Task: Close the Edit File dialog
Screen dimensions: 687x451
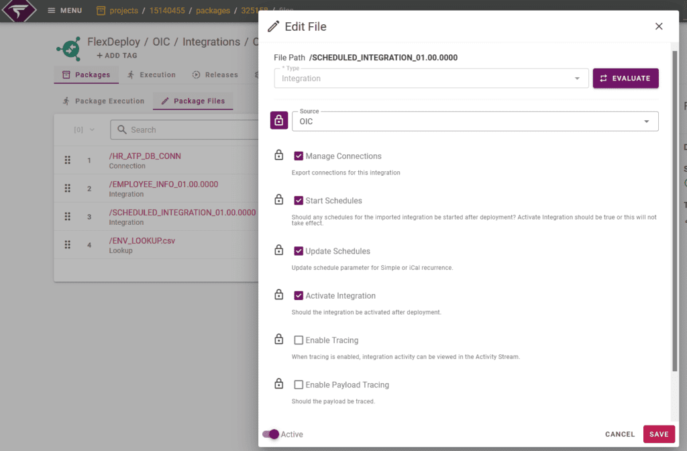Action: pyautogui.click(x=659, y=26)
